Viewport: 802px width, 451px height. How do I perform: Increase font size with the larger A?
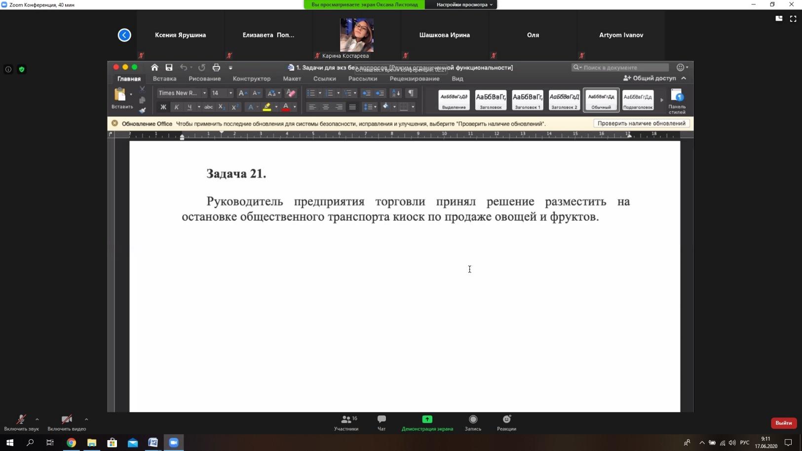pyautogui.click(x=242, y=93)
